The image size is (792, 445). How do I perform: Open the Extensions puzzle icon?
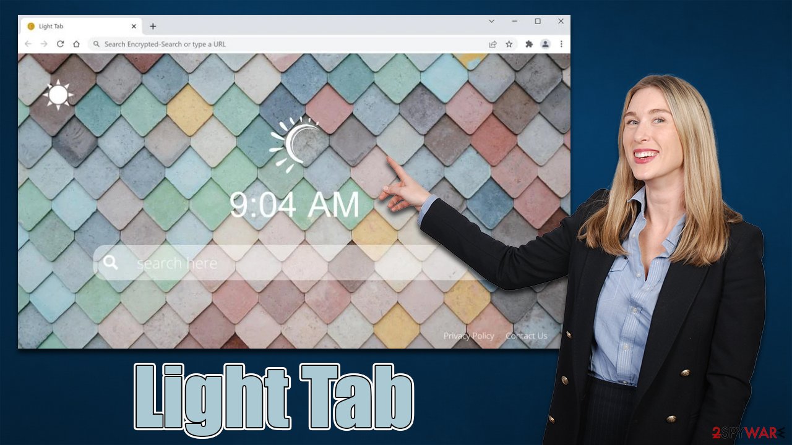point(529,44)
